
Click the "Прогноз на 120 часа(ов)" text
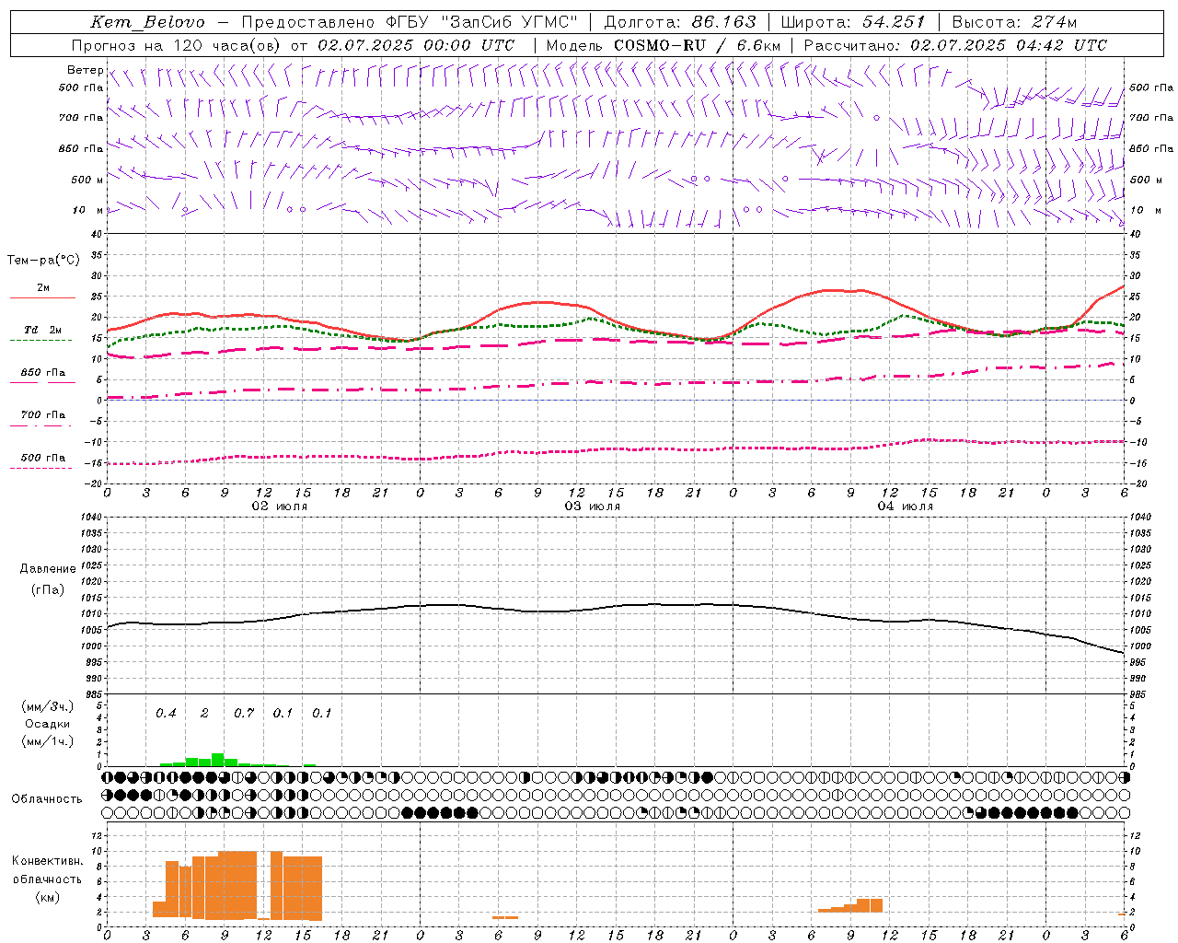pyautogui.click(x=178, y=45)
